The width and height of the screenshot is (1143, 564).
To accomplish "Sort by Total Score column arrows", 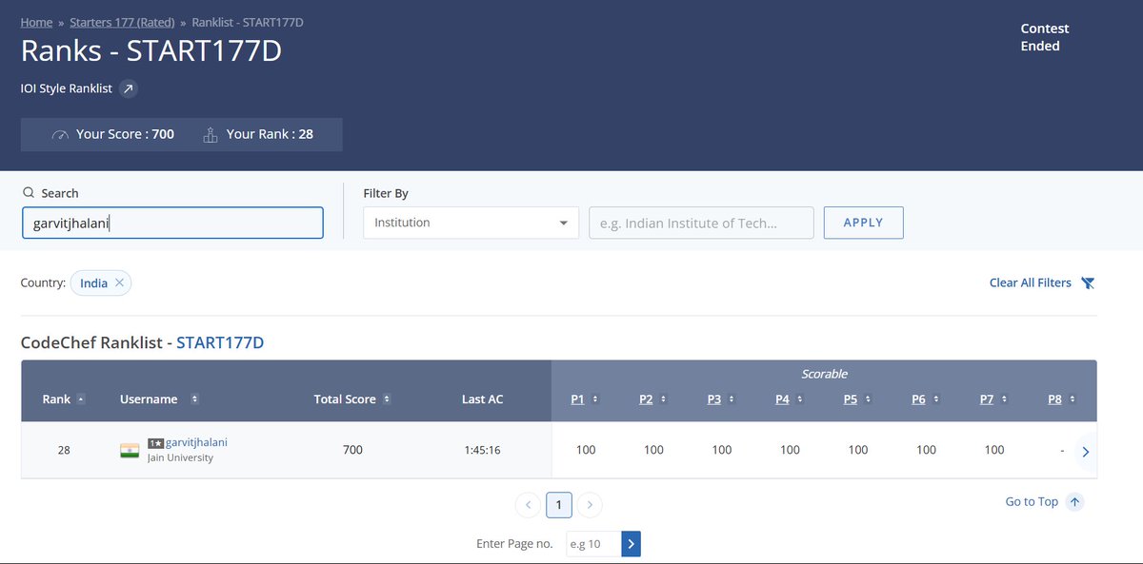I will 387,399.
